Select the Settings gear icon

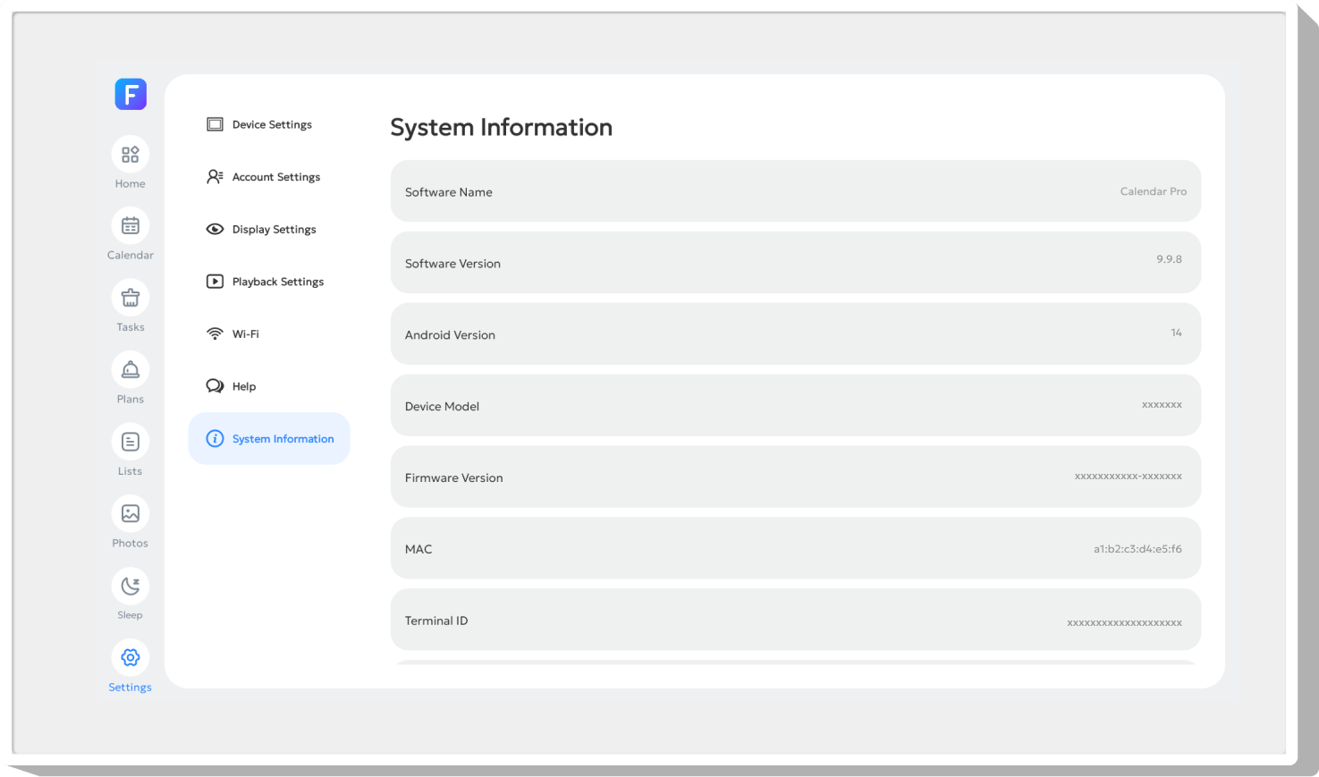pos(131,657)
